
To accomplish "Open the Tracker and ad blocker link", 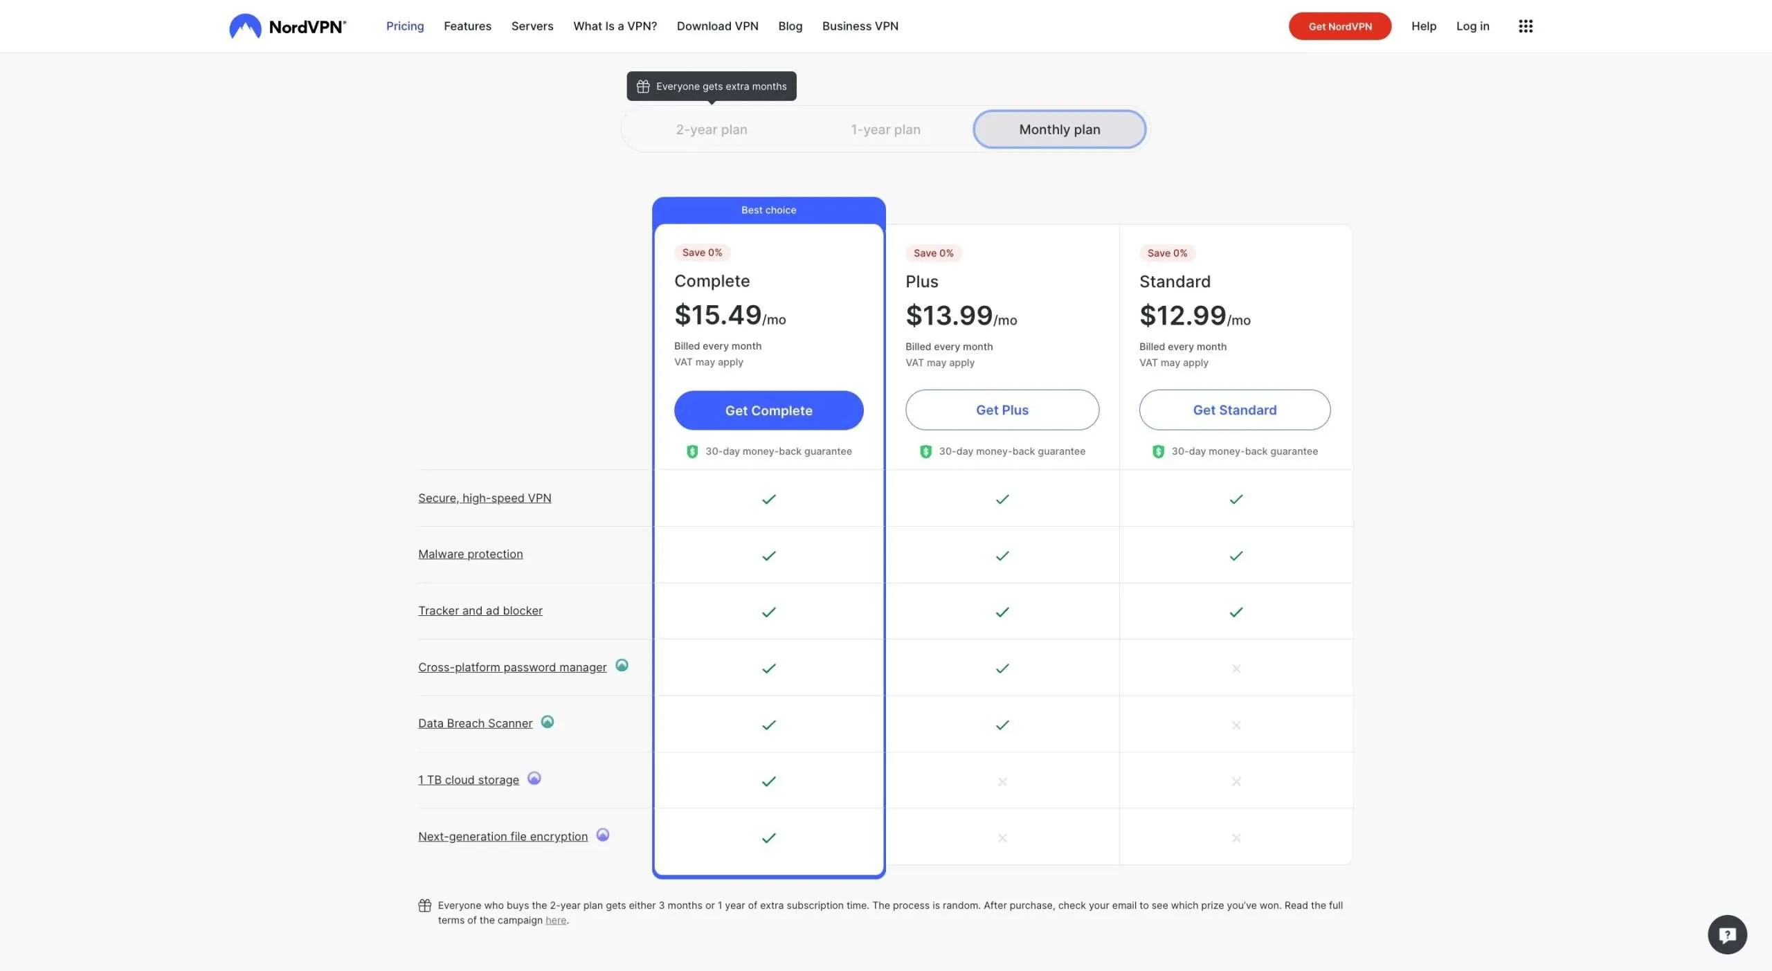I will (x=480, y=611).
